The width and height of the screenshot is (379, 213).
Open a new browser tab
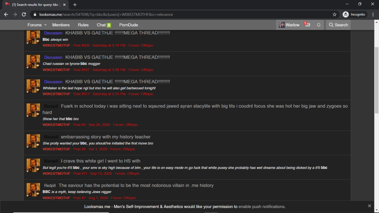tap(75, 5)
